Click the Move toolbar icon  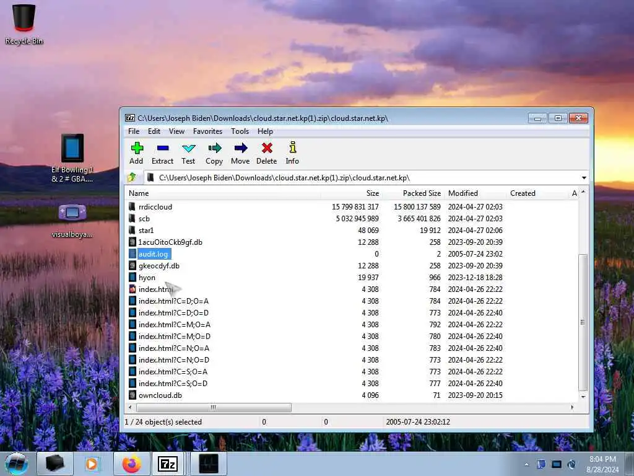coord(241,148)
